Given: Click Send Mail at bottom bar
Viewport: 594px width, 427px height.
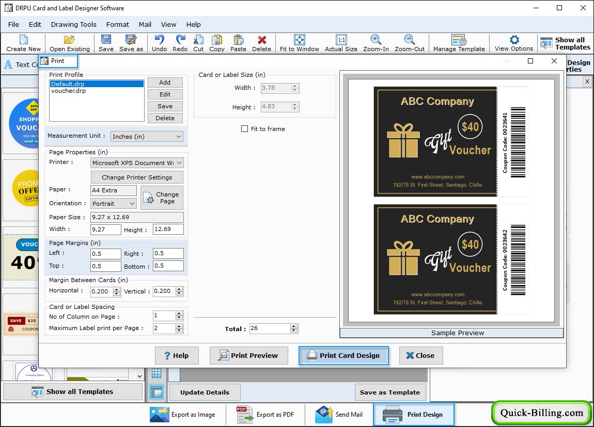Looking at the screenshot, I should pyautogui.click(x=339, y=415).
